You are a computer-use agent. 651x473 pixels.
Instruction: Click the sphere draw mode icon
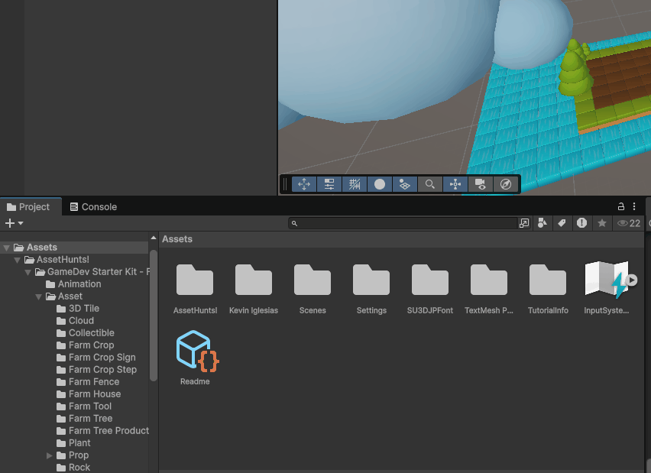pos(380,184)
